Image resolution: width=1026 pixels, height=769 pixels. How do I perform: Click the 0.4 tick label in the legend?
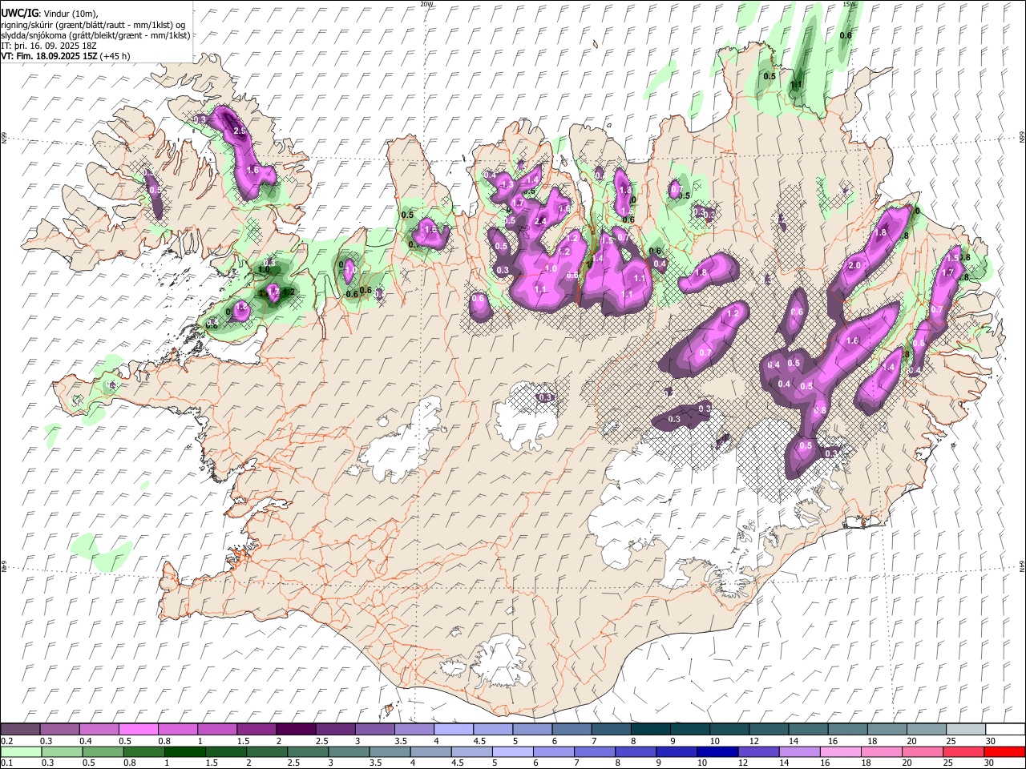(86, 741)
